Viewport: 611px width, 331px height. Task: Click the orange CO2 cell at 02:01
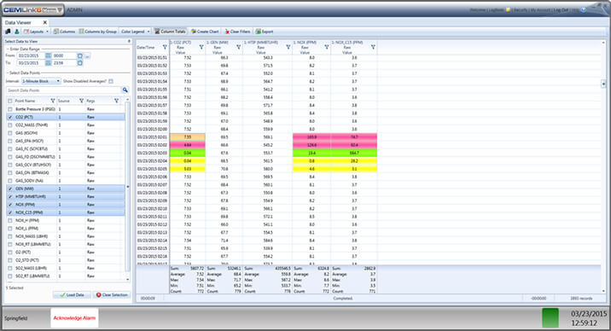(x=188, y=137)
